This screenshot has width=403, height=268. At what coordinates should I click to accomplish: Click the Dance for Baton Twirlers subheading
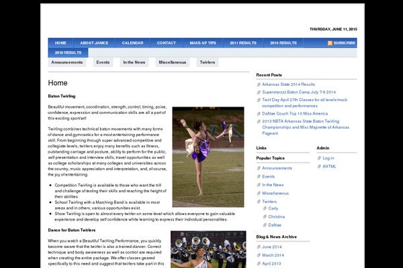click(72, 230)
